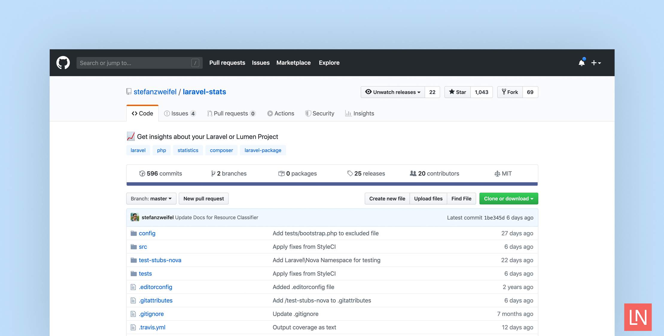Open the statistics topic tag

point(188,150)
